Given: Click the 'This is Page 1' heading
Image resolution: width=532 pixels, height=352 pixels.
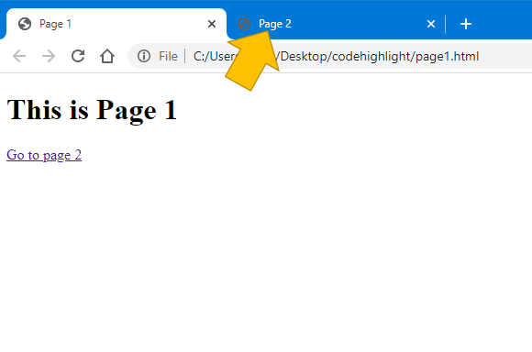Looking at the screenshot, I should 92,110.
